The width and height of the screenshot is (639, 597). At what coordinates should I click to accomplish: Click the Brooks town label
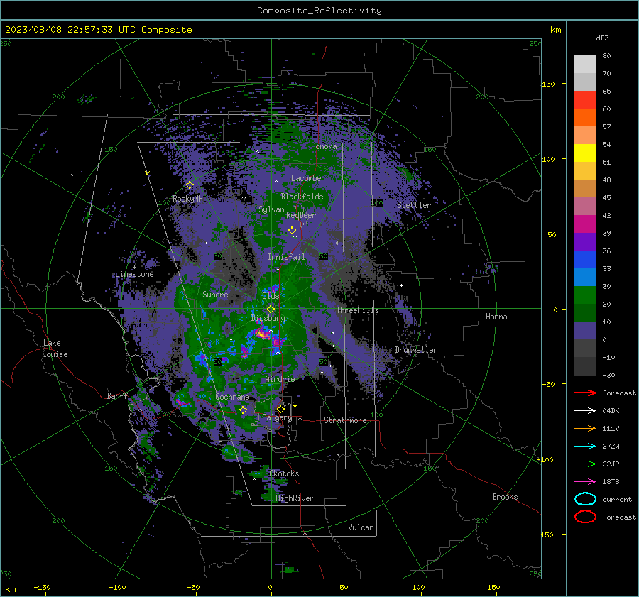click(505, 497)
